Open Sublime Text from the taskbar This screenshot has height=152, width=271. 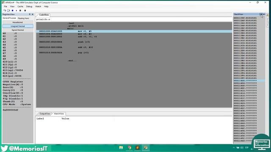[x=138, y=148]
